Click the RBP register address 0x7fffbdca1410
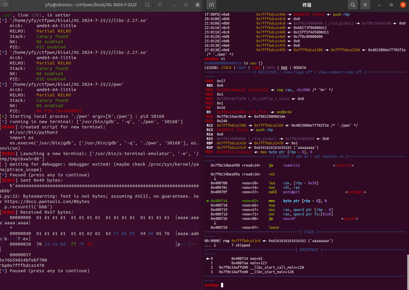The height and width of the screenshot is (290, 409). click(x=231, y=143)
